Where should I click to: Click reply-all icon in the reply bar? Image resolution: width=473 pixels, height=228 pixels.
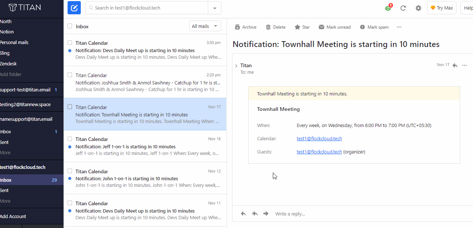pos(254,214)
